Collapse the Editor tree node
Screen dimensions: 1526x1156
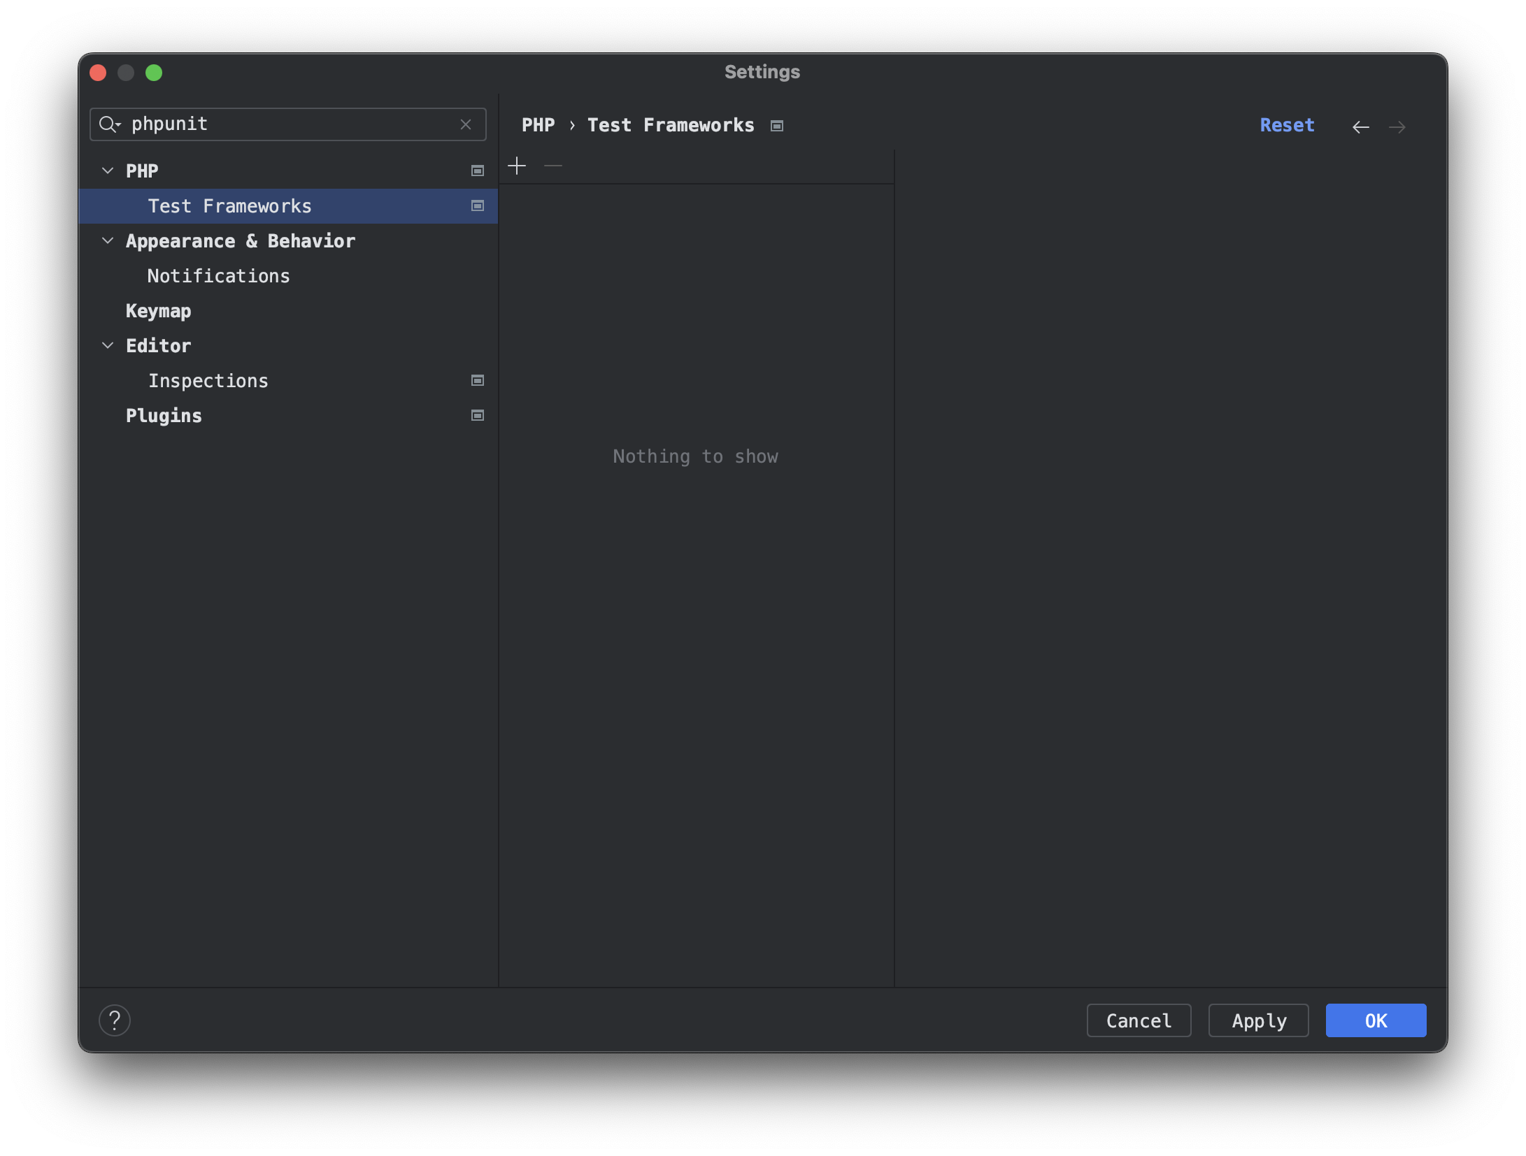[x=108, y=345]
